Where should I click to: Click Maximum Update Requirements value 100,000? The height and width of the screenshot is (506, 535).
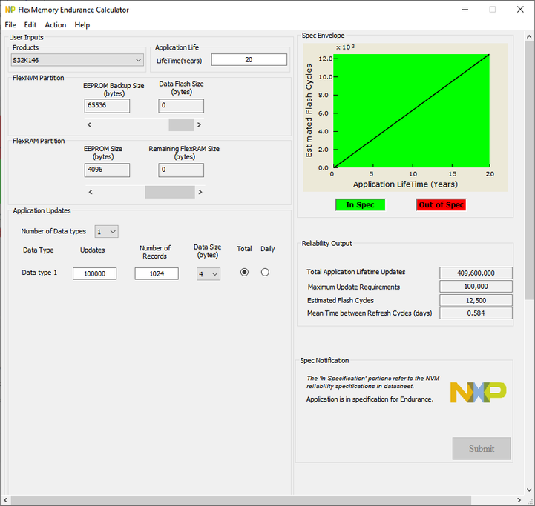click(x=476, y=287)
